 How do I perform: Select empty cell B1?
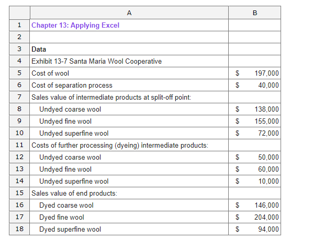click(254, 25)
